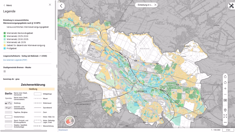Viewport: 235px width, 132px height.
Task: Open more options three-dot menu
Action: coord(225,123)
